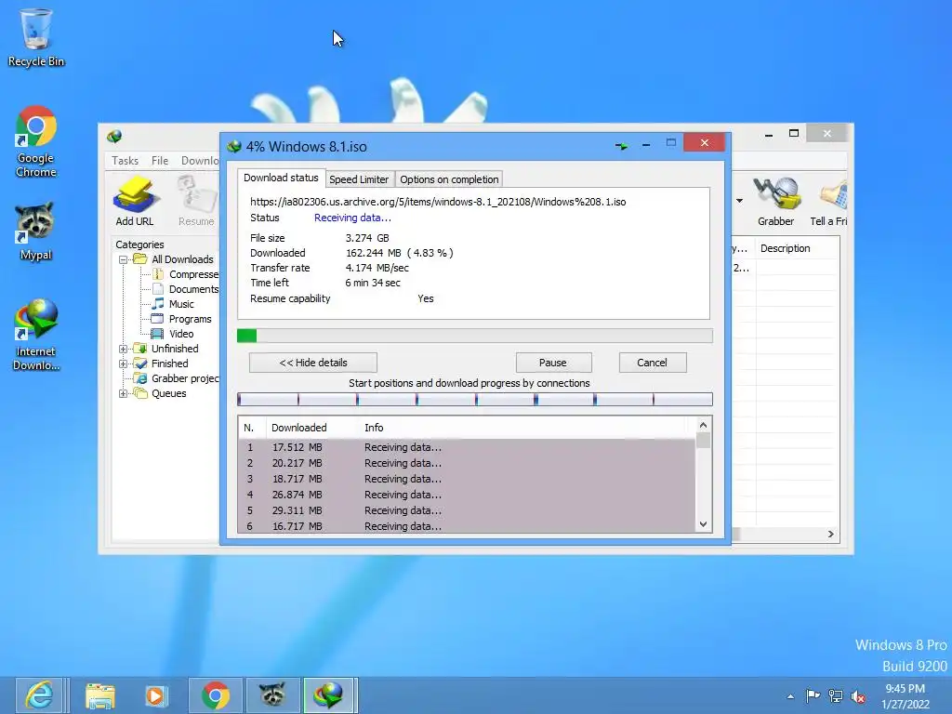Click scroll up arrow in connections list
Image resolution: width=952 pixels, height=714 pixels.
pyautogui.click(x=703, y=425)
